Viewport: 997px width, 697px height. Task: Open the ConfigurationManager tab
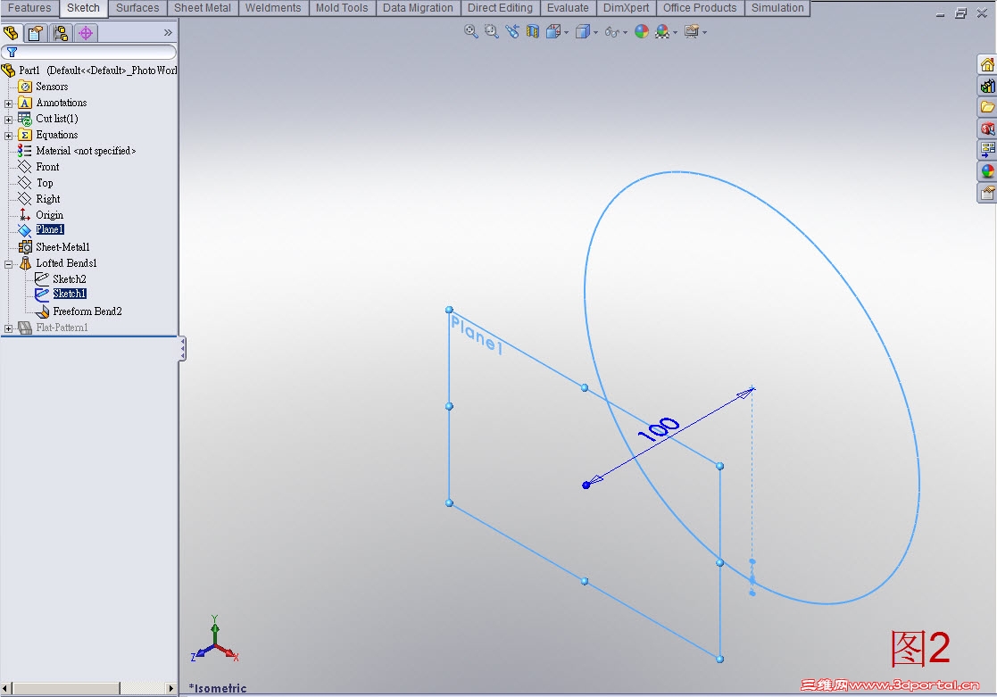61,32
